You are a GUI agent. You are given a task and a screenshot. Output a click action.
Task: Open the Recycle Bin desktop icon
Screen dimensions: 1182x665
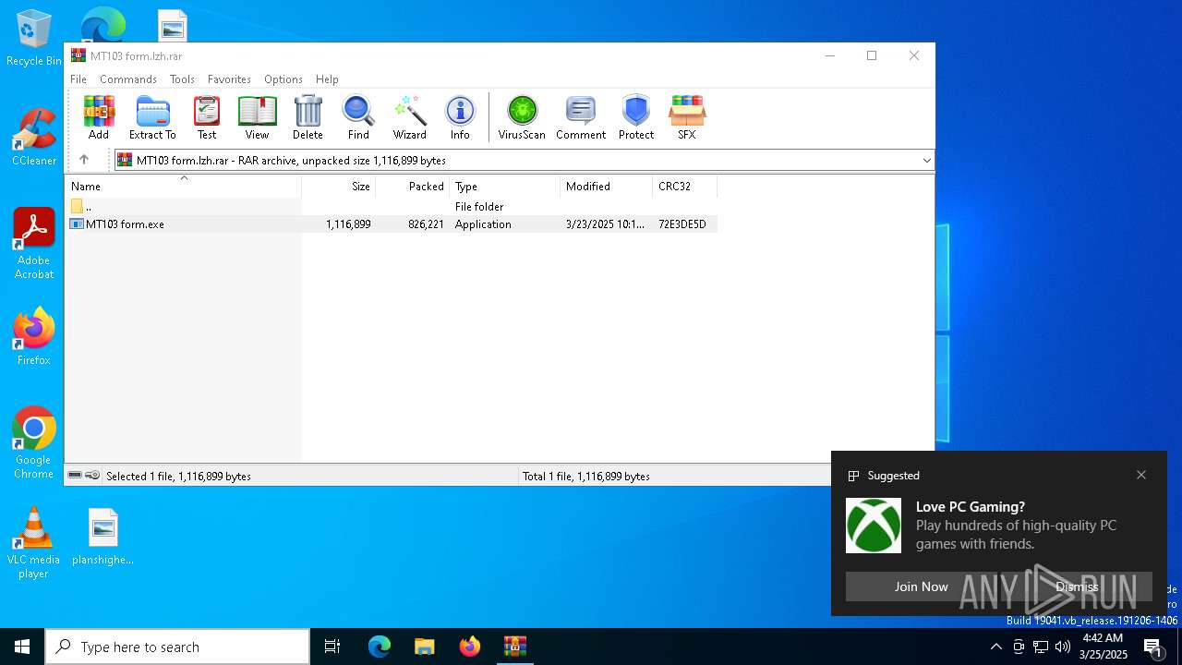point(34,39)
